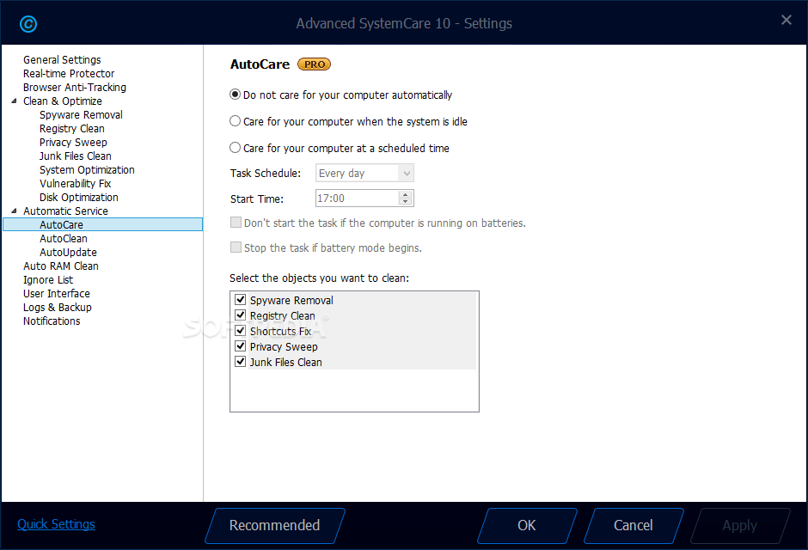Open AutoUpdate settings

click(x=68, y=253)
